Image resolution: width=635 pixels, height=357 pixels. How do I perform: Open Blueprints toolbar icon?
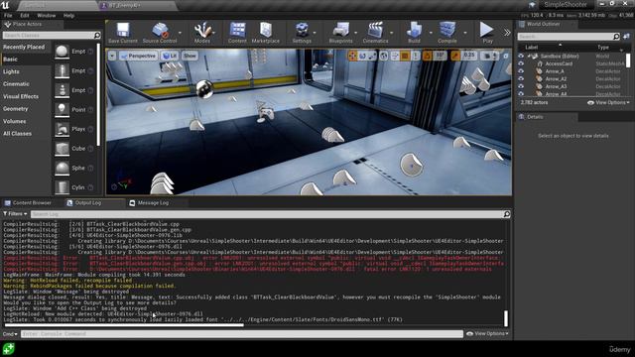click(x=340, y=30)
